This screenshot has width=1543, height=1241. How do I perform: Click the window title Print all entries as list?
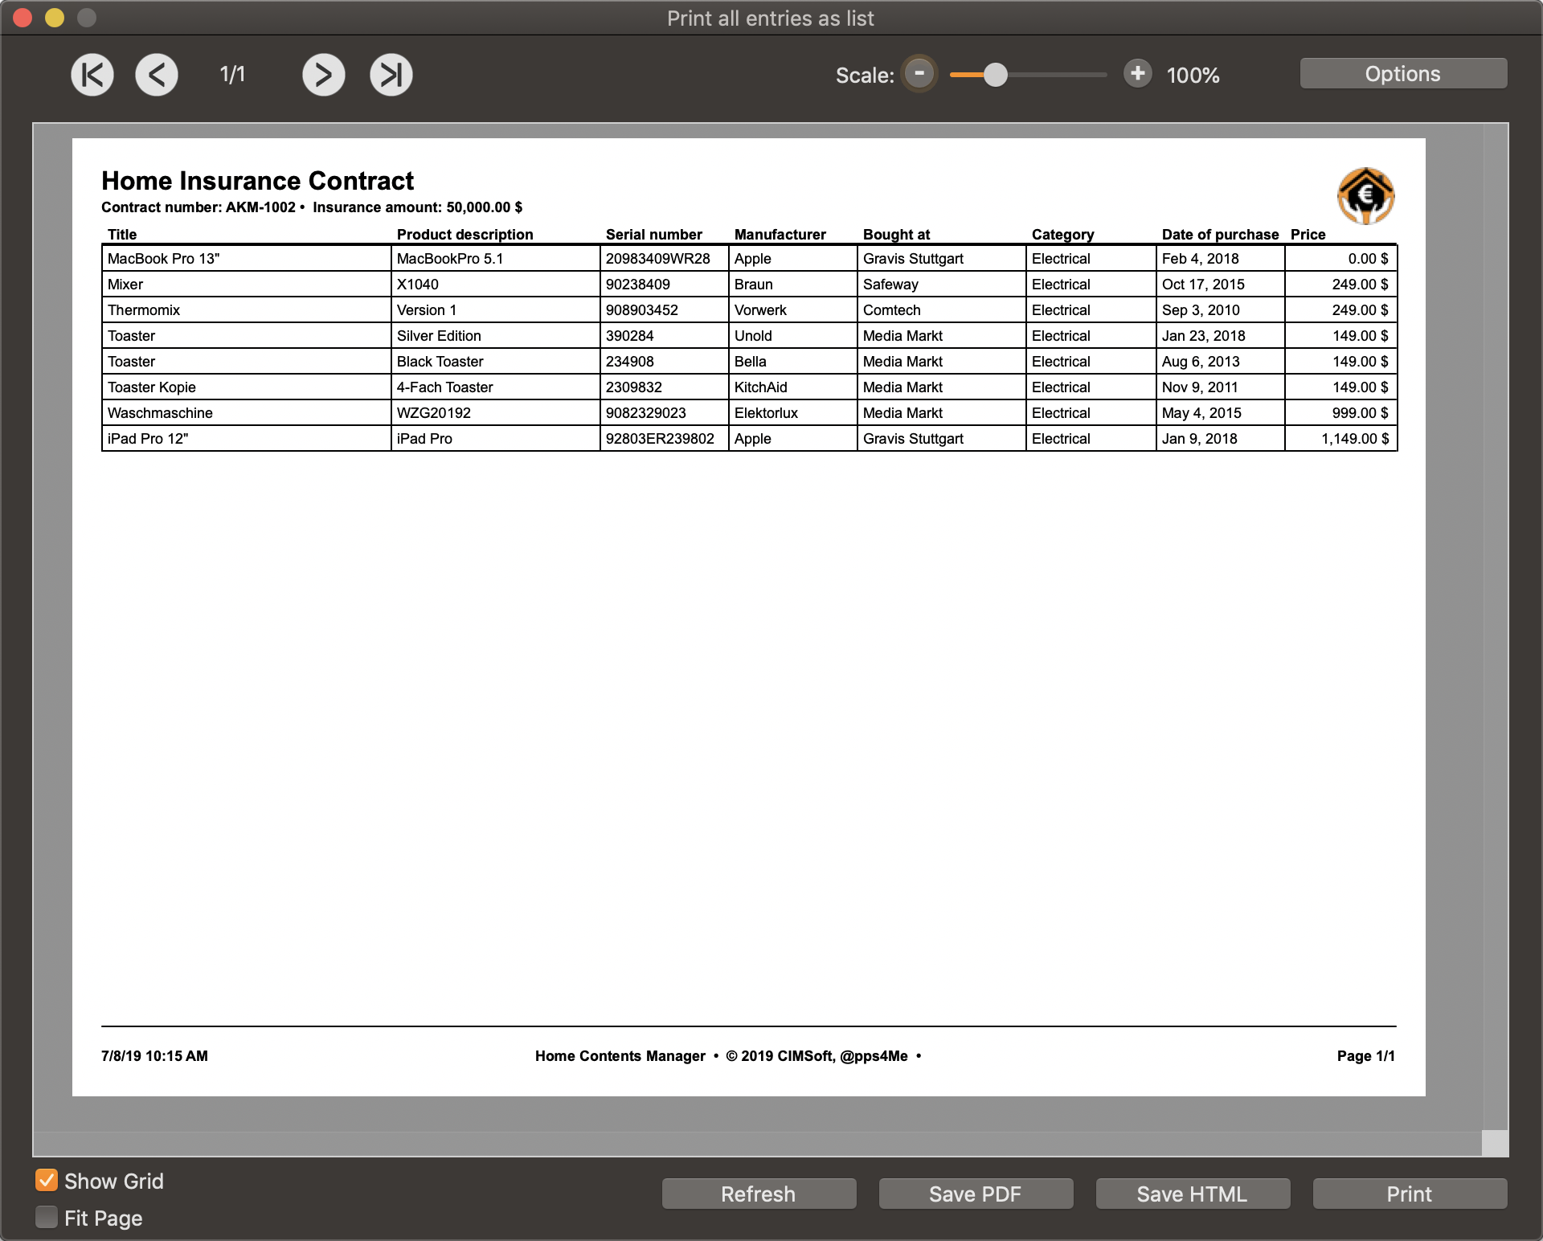770,18
